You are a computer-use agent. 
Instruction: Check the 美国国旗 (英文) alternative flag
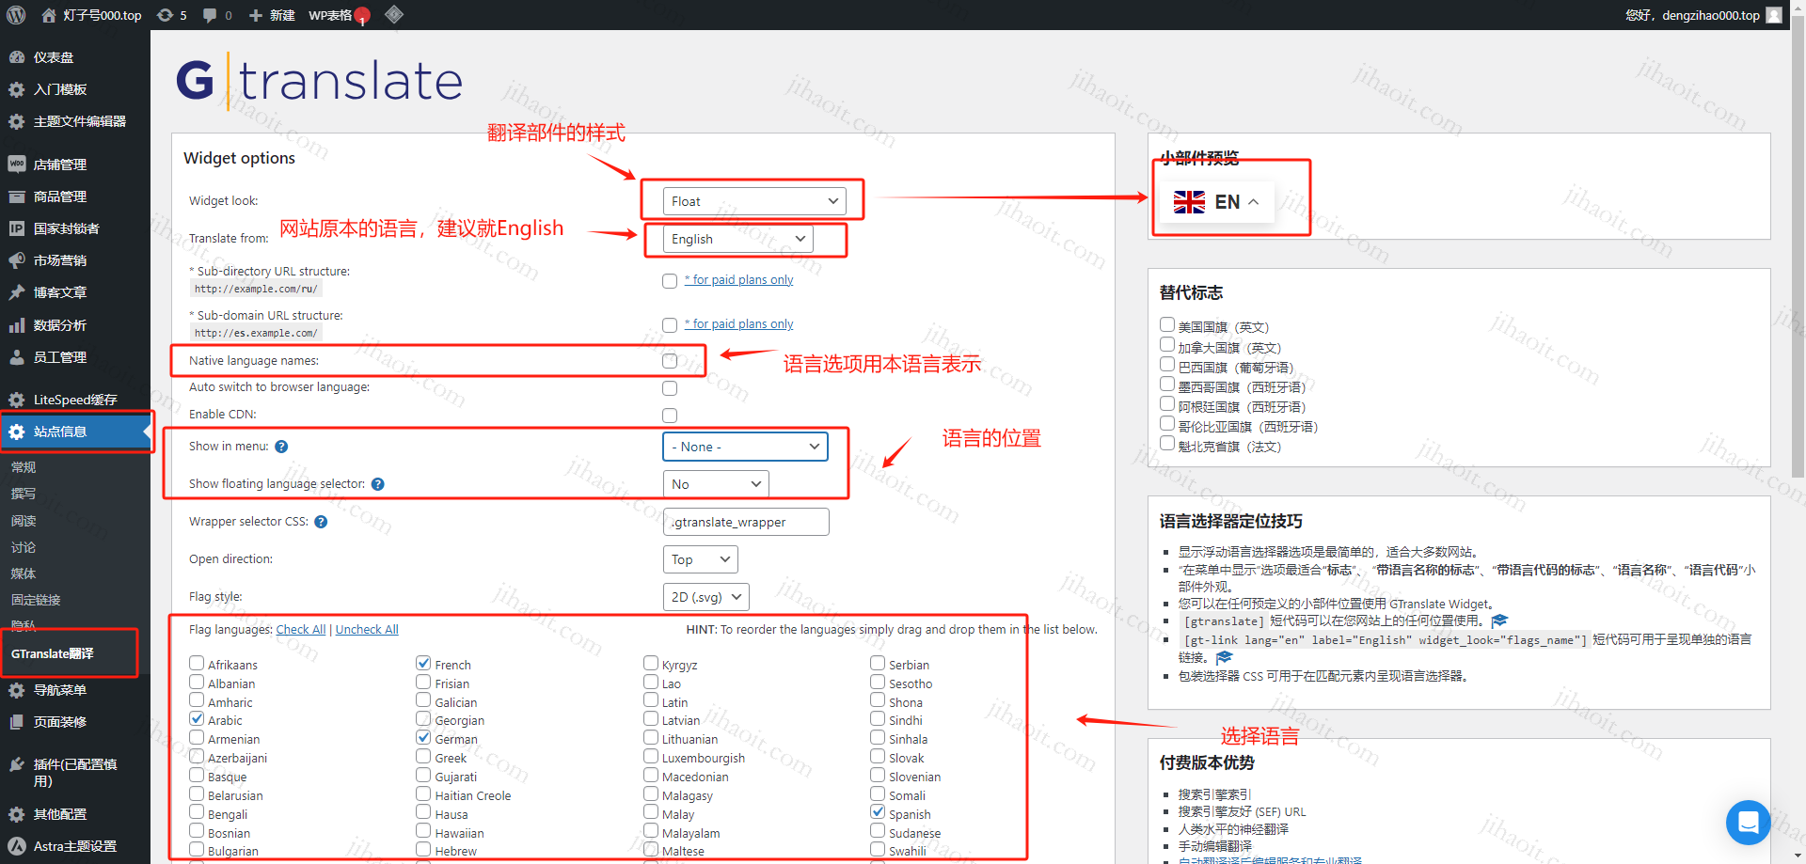pyautogui.click(x=1167, y=324)
